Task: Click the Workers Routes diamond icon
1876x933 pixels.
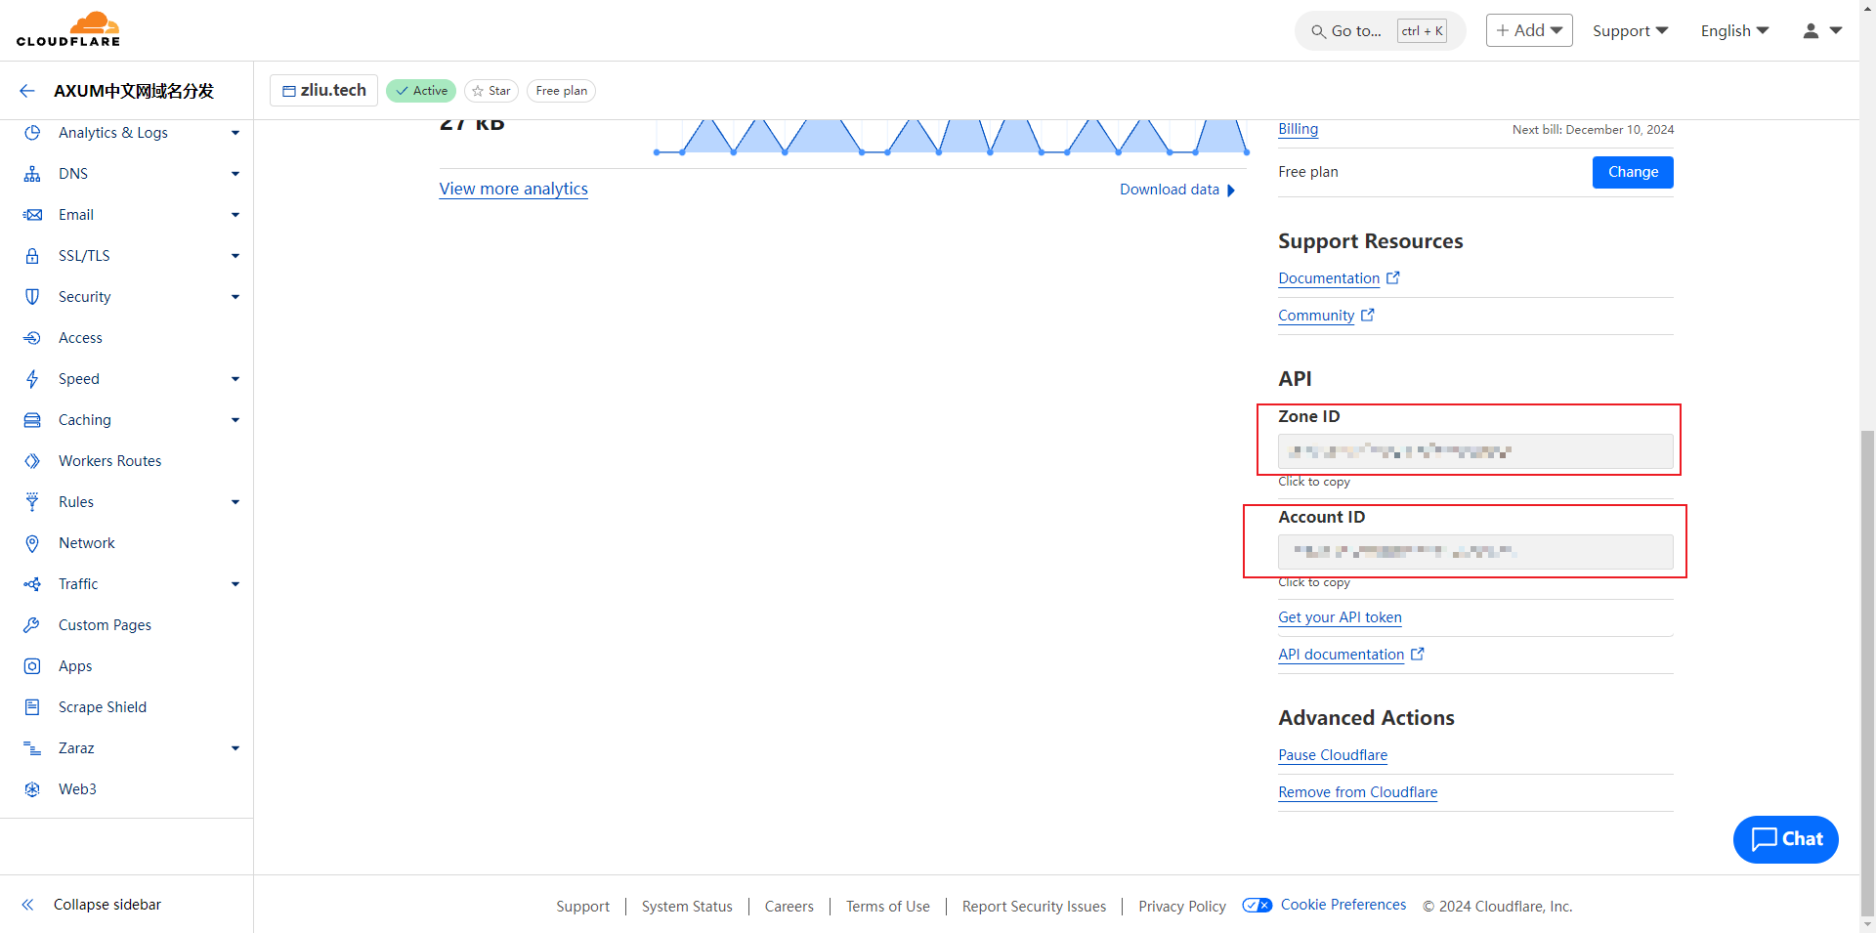Action: [32, 461]
